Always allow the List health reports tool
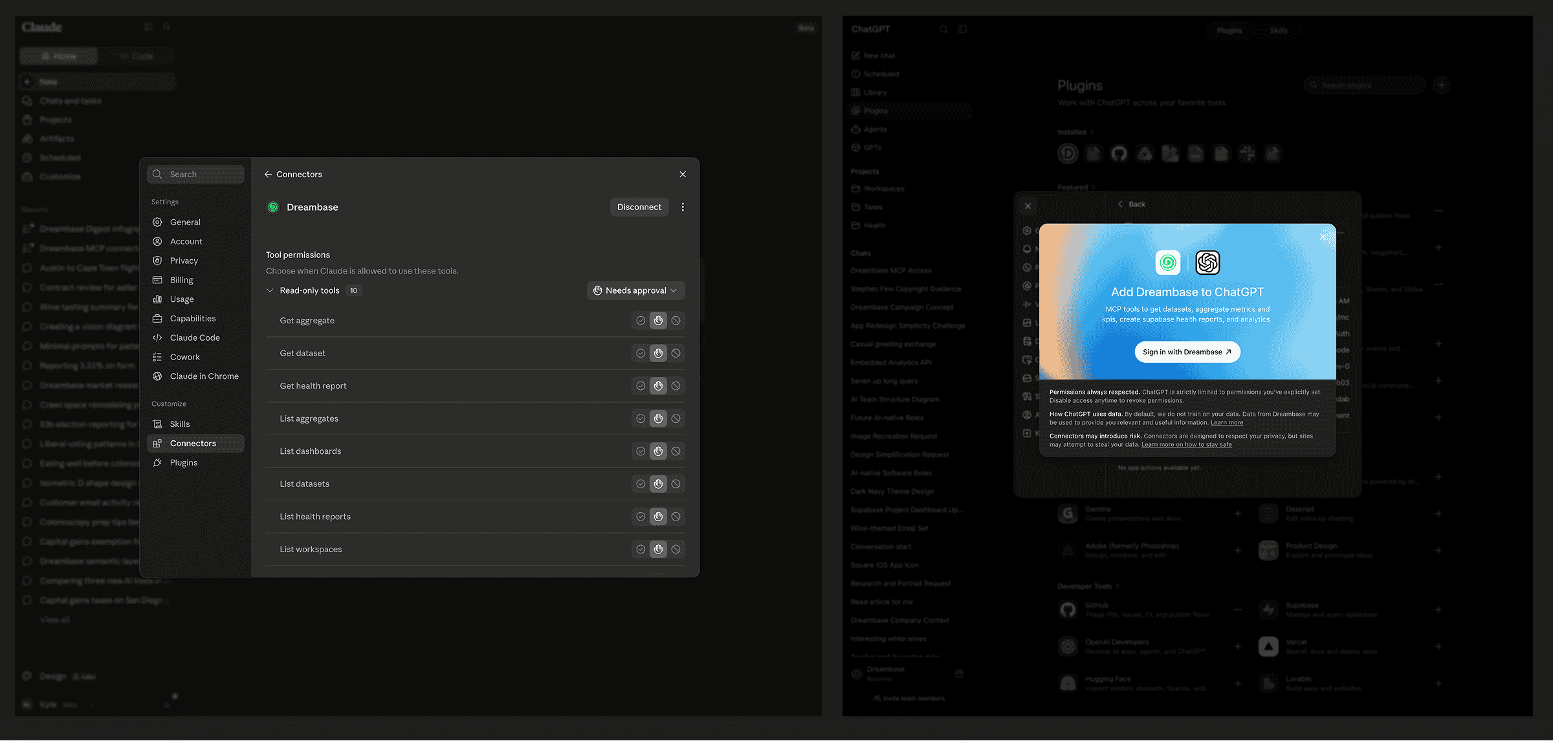 tap(641, 517)
